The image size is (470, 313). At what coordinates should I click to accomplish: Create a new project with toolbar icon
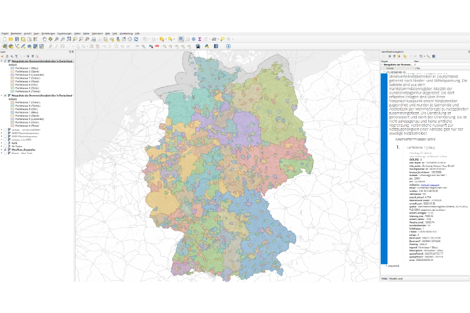pyautogui.click(x=5, y=39)
